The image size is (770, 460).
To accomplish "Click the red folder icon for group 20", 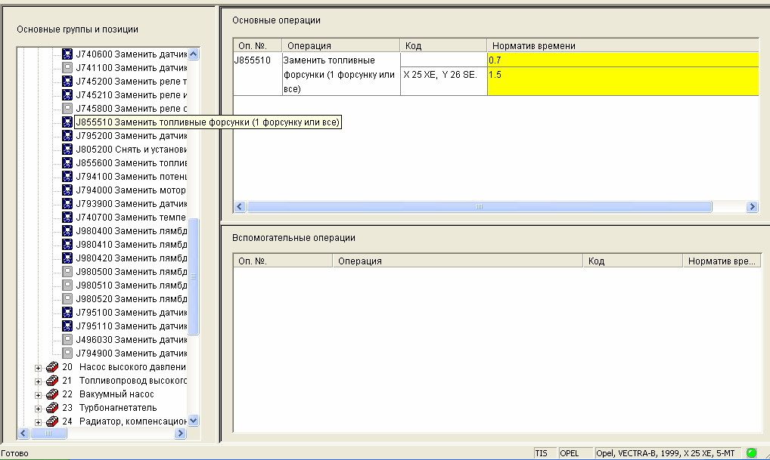I will (52, 367).
